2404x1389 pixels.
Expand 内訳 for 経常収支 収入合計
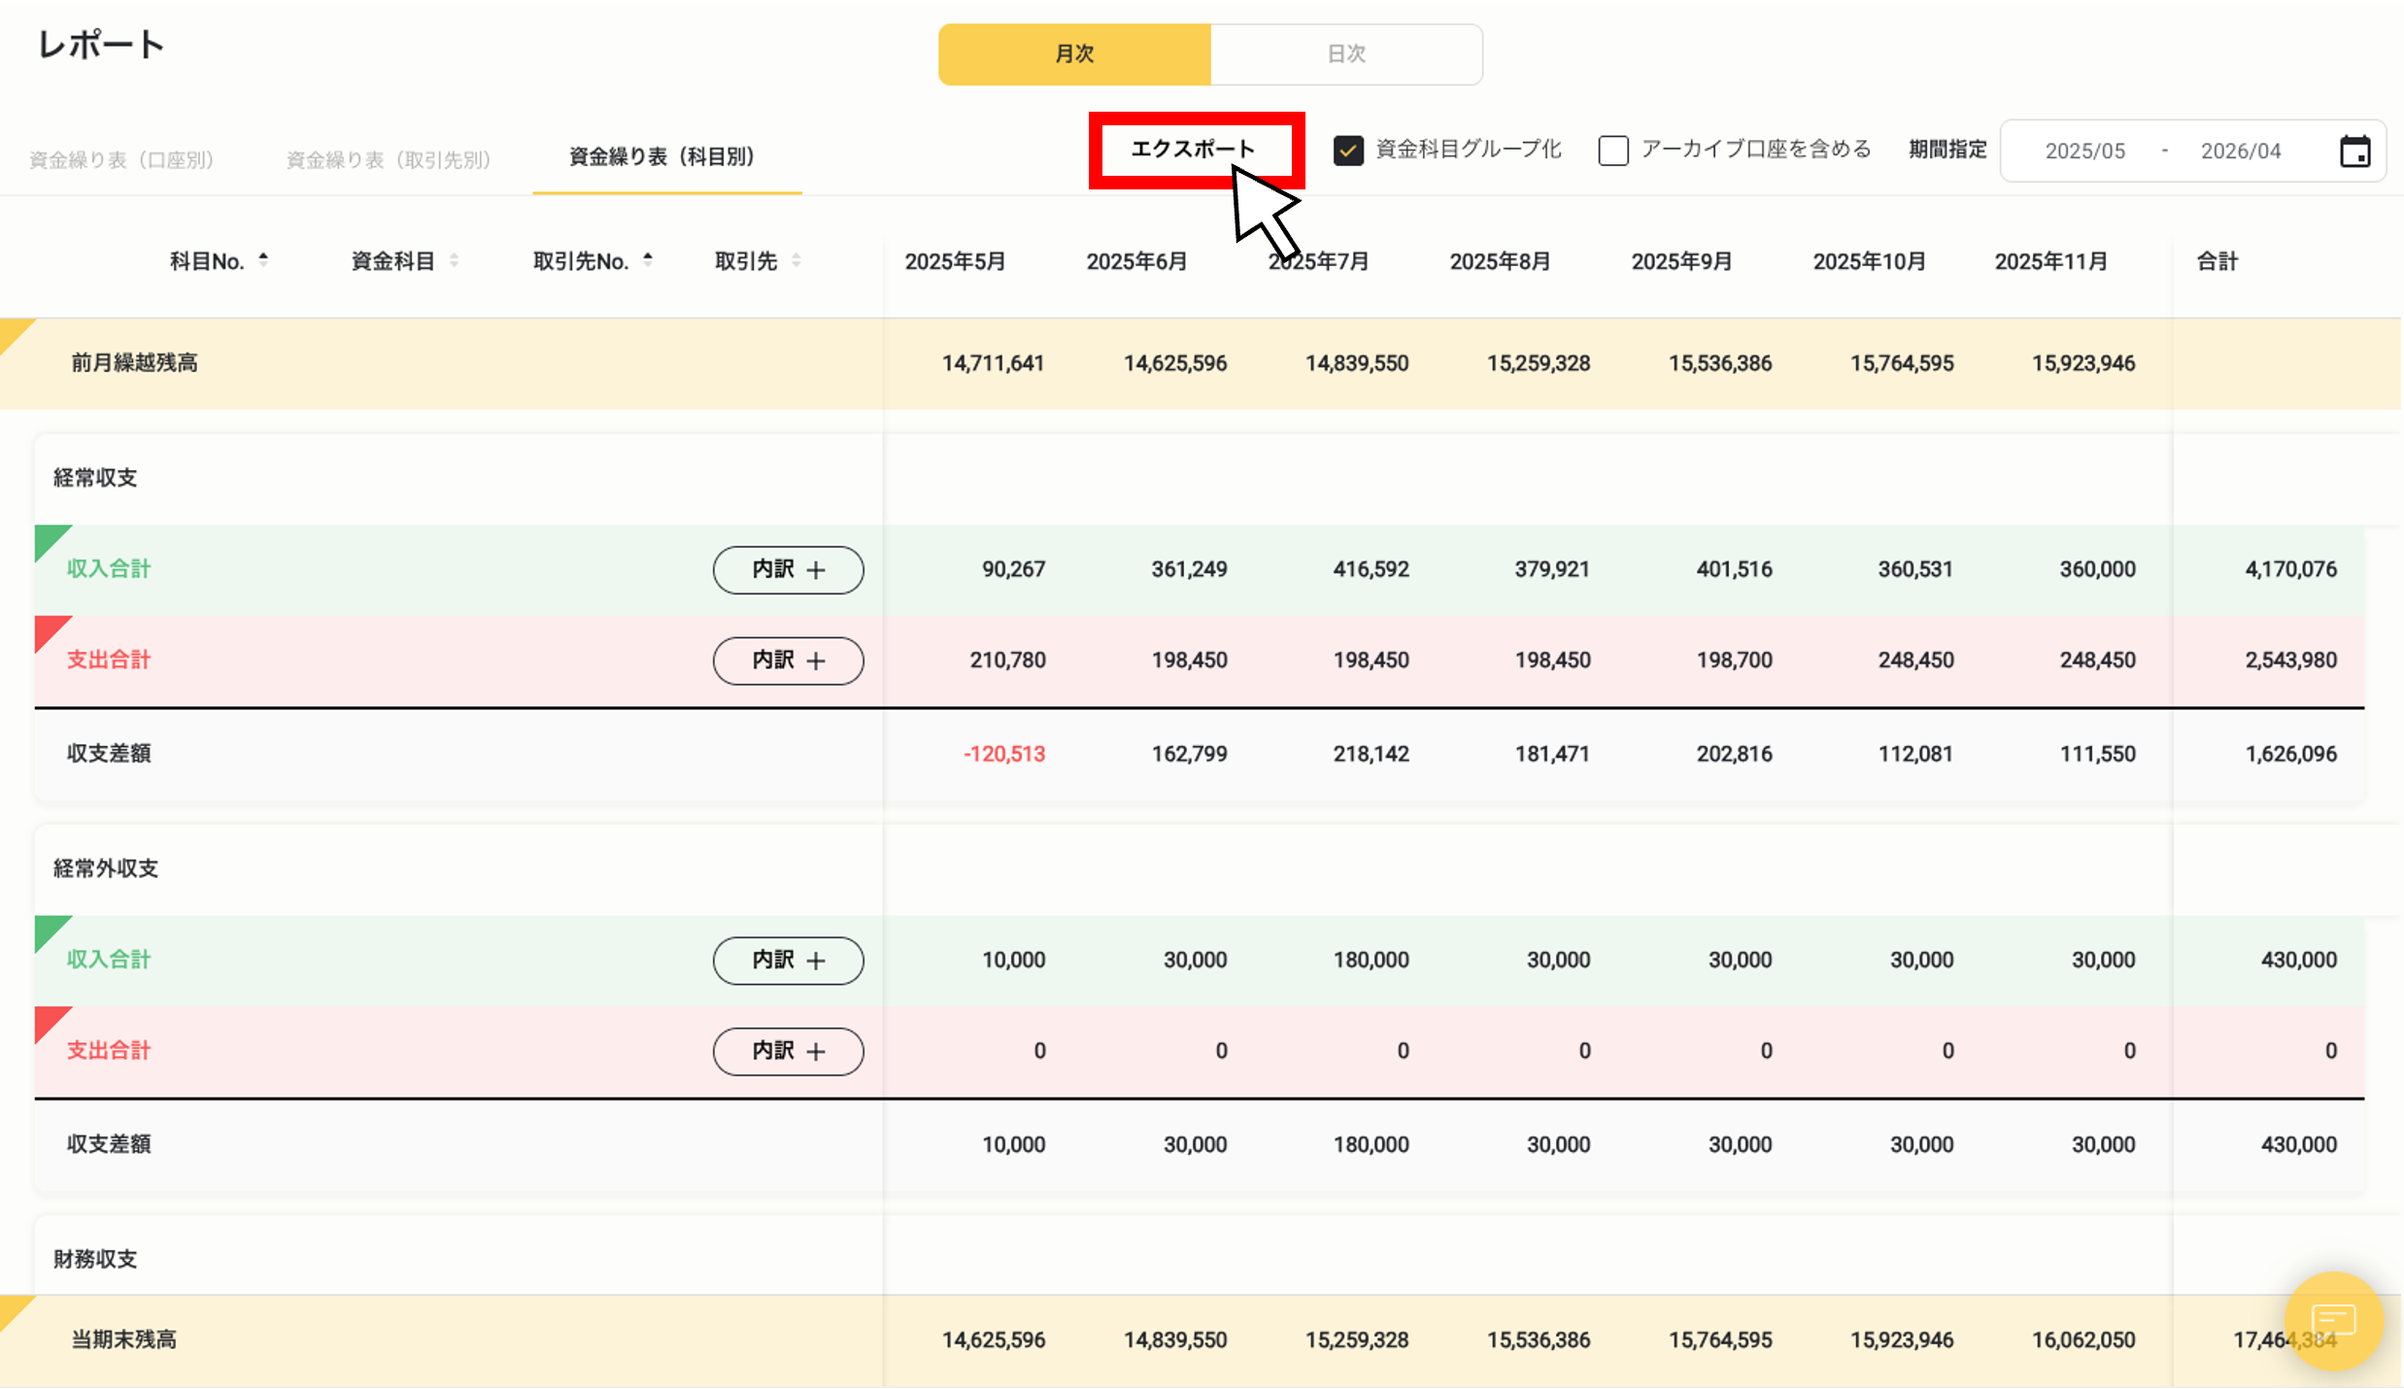(x=788, y=570)
